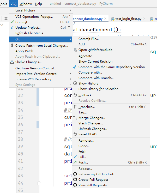Select Compare with Branch...

111,78
